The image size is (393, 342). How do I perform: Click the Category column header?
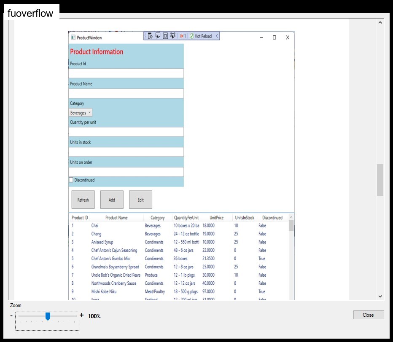tap(158, 218)
